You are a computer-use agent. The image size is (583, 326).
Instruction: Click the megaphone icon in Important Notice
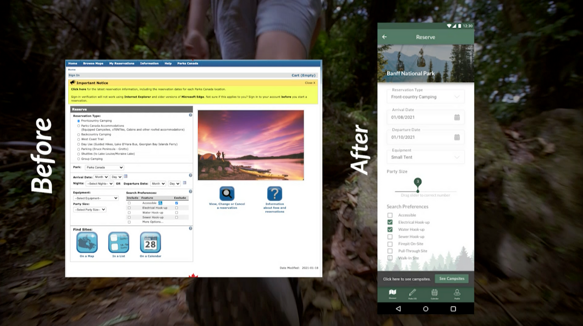pos(72,83)
